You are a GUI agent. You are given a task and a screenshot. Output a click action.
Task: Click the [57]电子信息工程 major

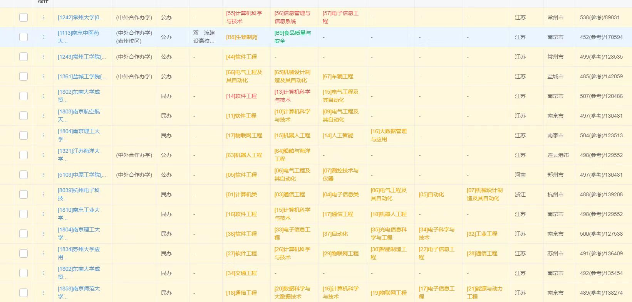tap(340, 17)
